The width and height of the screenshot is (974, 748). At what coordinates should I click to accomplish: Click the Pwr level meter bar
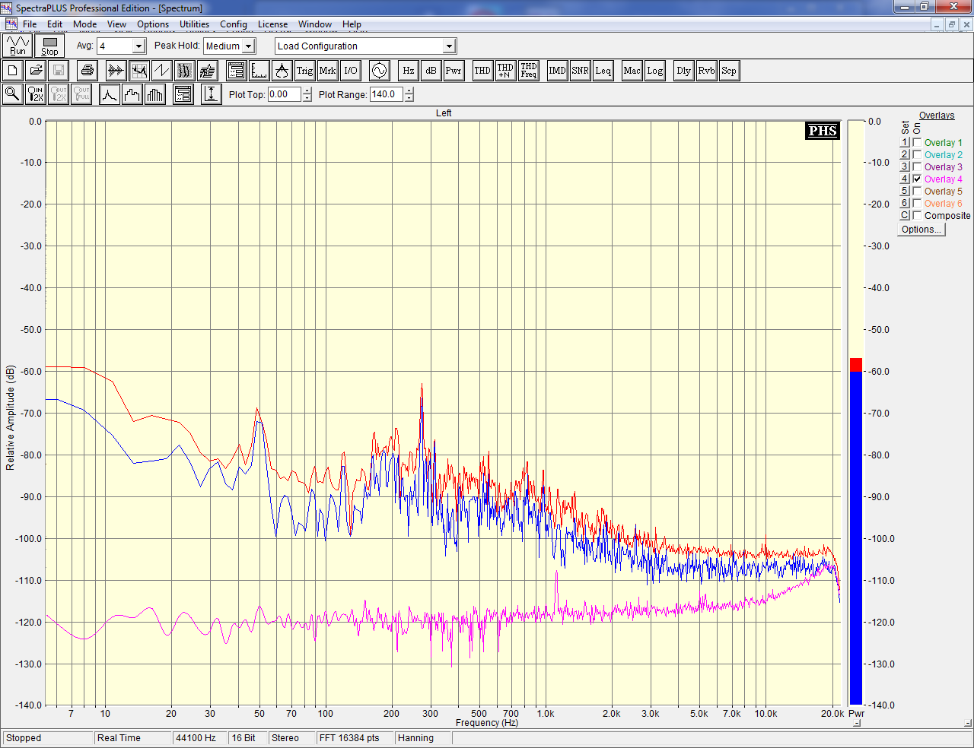coord(856,413)
